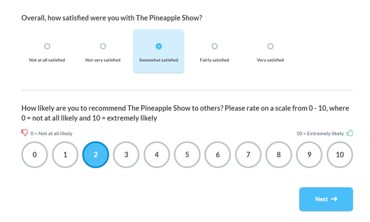
Task: Pick the 'Fairly satisfied' radio option
Action: [x=214, y=46]
